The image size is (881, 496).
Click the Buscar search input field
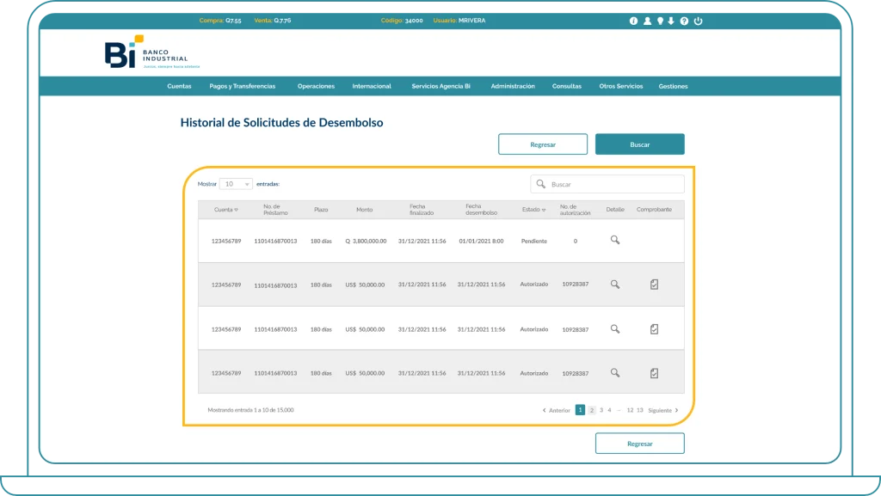point(613,184)
